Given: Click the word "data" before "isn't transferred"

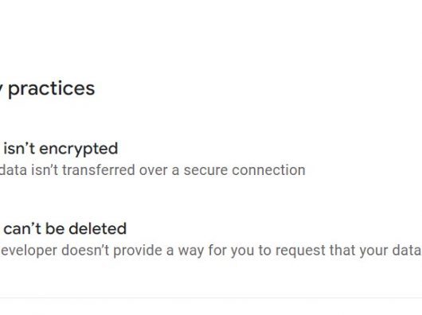Looking at the screenshot, I should click(x=14, y=170).
